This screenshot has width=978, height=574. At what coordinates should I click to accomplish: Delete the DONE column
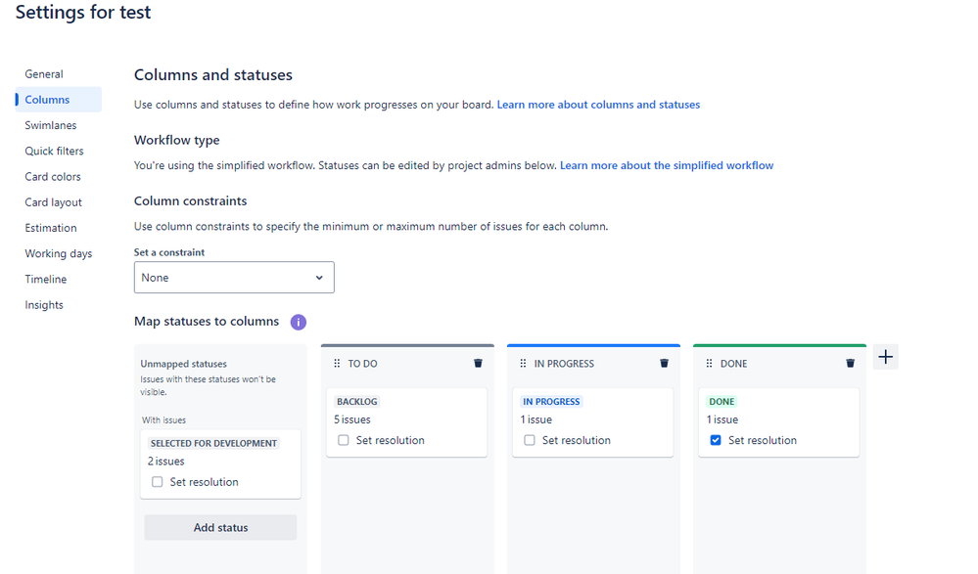pos(850,364)
